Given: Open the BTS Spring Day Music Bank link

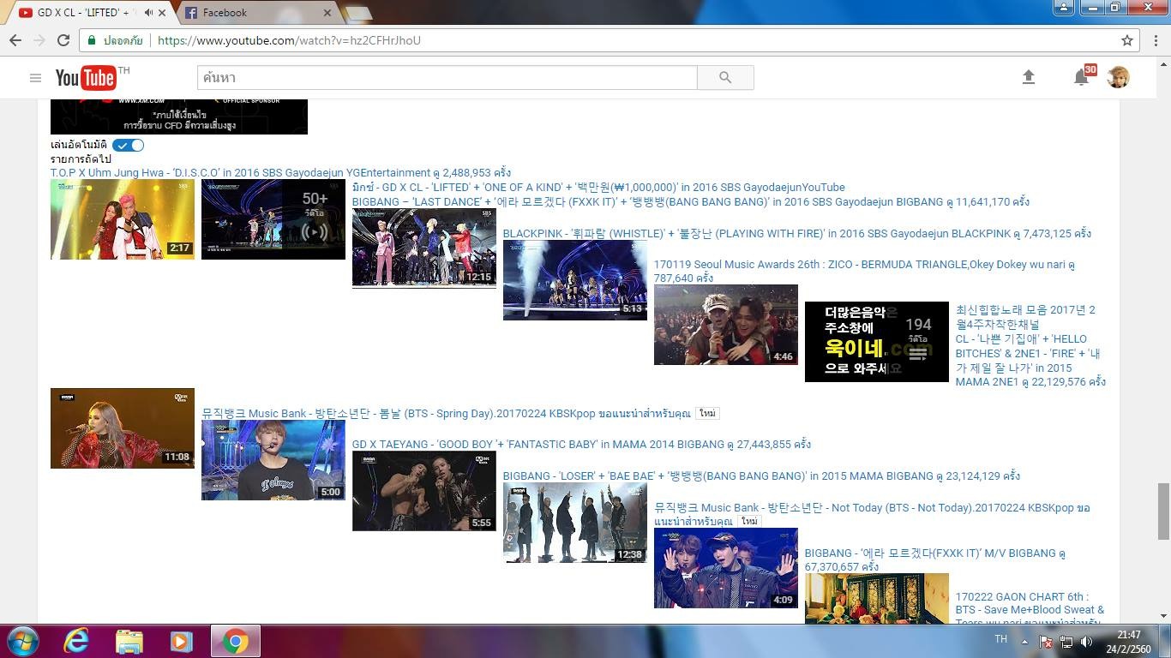Looking at the screenshot, I should click(446, 413).
